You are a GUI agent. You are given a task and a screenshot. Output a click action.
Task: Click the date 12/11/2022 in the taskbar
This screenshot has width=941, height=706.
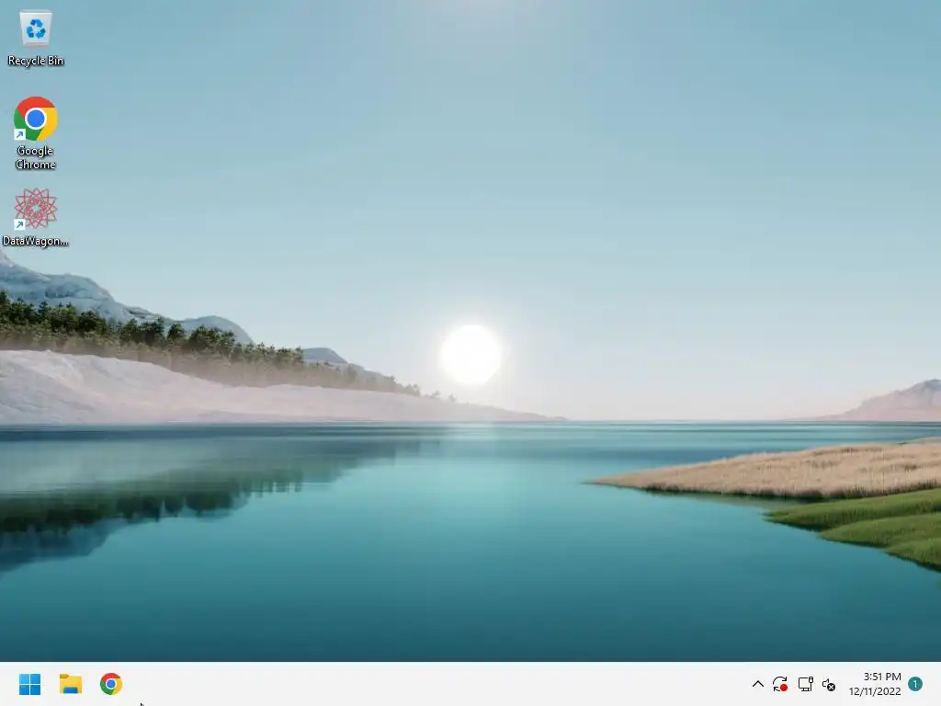875,691
